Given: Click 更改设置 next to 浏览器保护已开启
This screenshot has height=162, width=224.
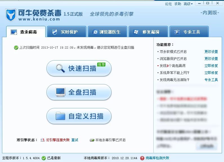Looking at the screenshot, I should click(211, 59).
